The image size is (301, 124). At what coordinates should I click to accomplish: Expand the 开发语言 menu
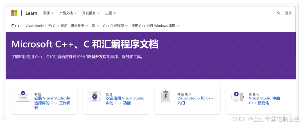(91, 13)
